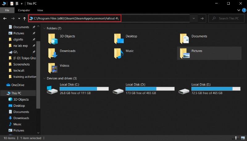
Task: Click the pin icon beside clginfo
Action: click(34, 39)
